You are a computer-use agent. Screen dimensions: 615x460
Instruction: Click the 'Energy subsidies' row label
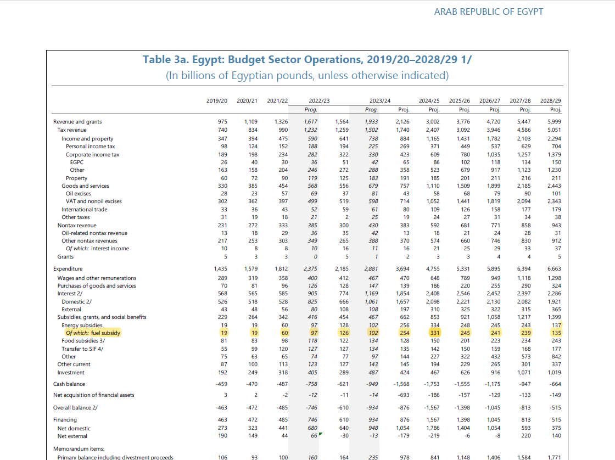pyautogui.click(x=82, y=326)
